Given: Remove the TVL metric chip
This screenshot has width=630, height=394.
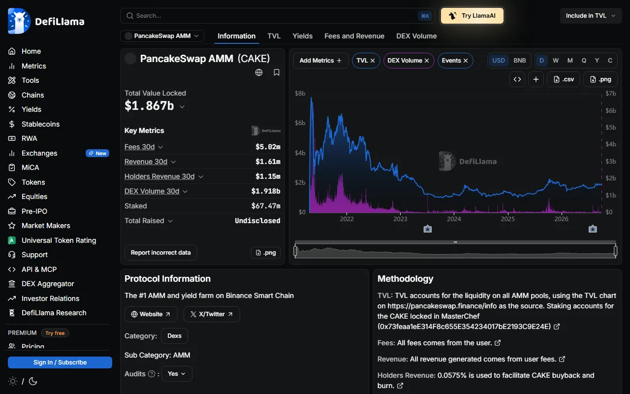Looking at the screenshot, I should tap(373, 61).
